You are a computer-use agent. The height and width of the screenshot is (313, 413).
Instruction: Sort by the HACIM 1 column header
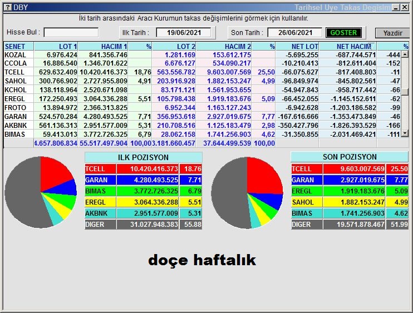pos(103,46)
